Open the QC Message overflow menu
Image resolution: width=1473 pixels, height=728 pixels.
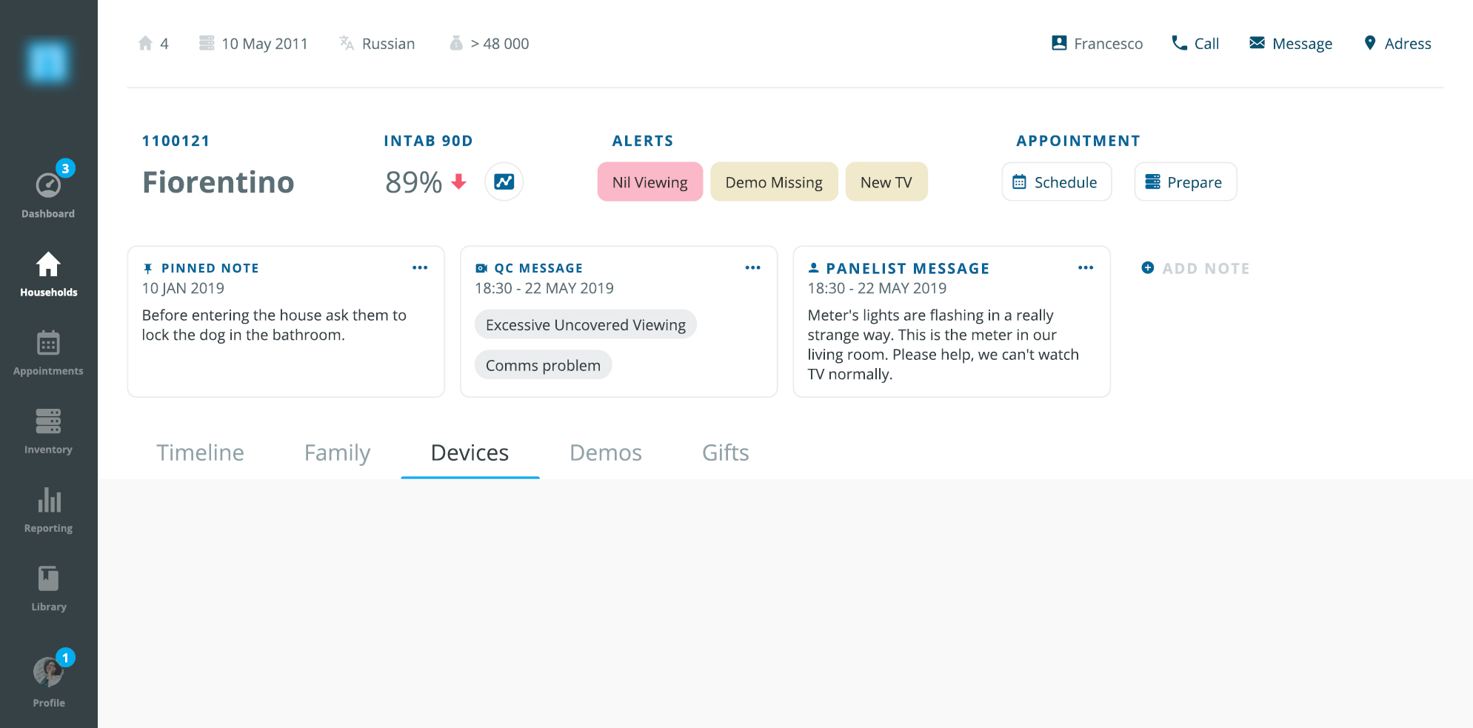coord(752,267)
